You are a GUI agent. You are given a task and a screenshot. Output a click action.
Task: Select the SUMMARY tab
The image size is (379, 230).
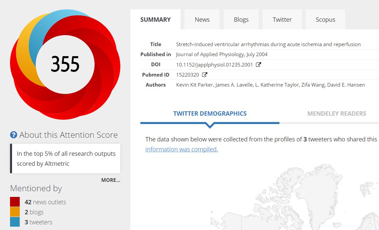pos(155,20)
